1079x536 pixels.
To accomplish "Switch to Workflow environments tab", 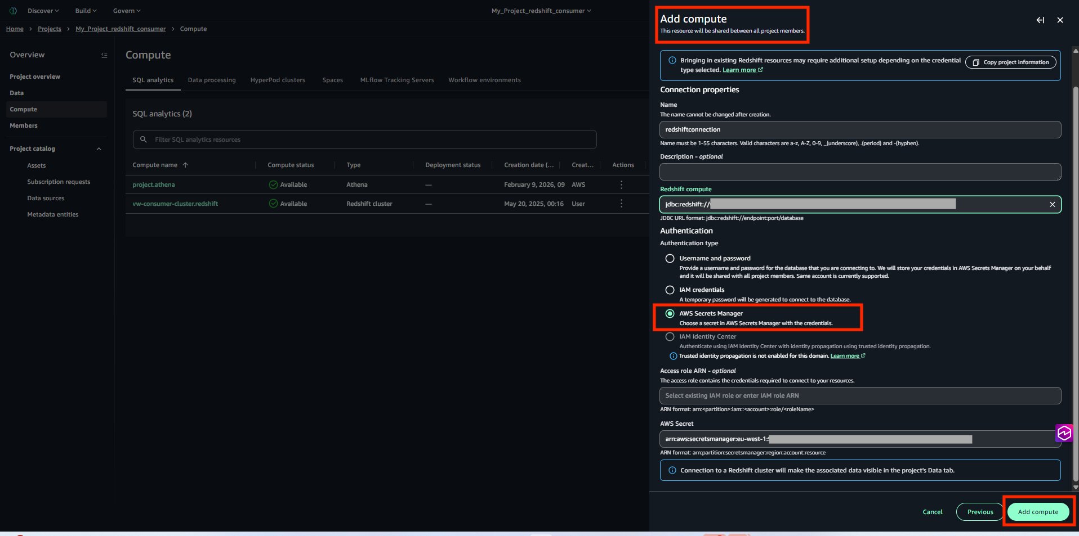I will click(484, 80).
